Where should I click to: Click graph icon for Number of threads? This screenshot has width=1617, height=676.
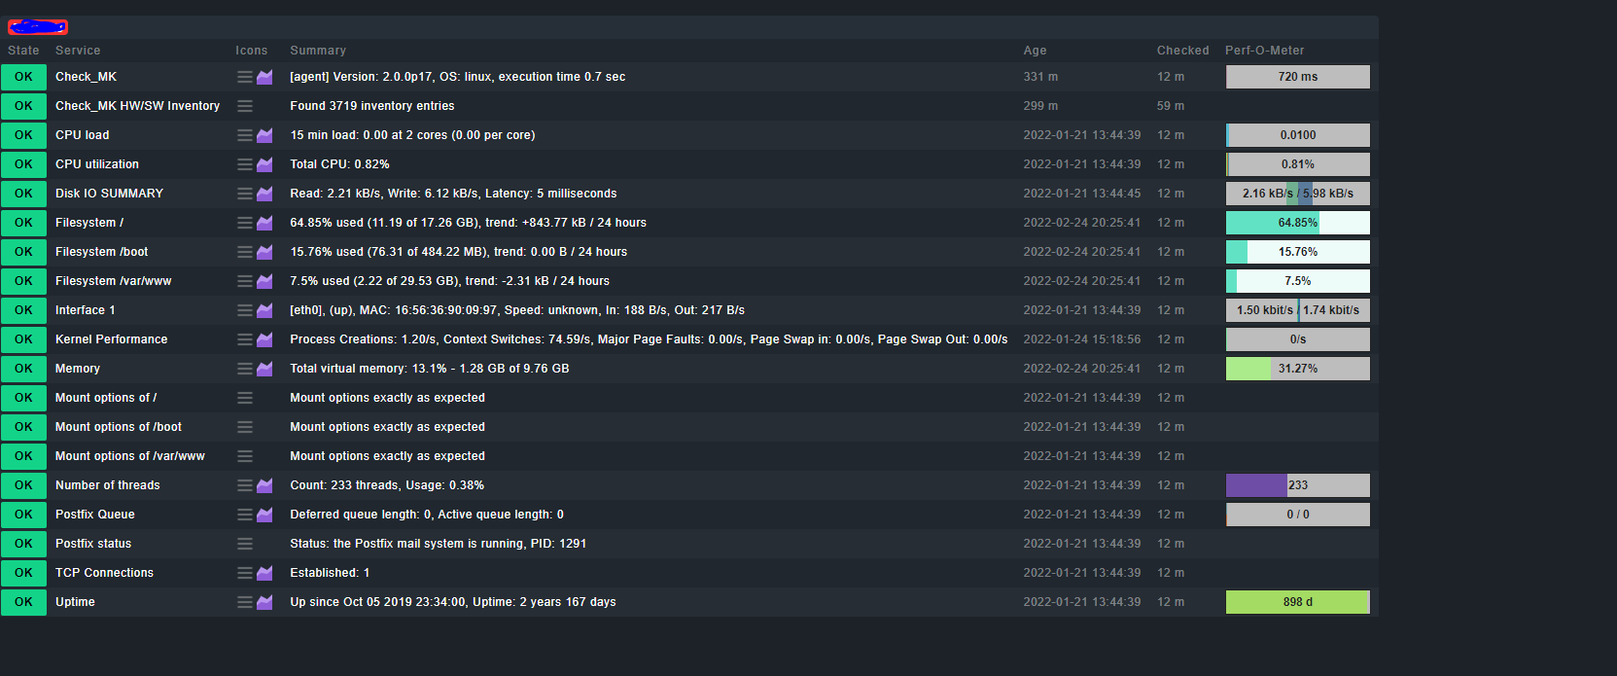point(264,485)
